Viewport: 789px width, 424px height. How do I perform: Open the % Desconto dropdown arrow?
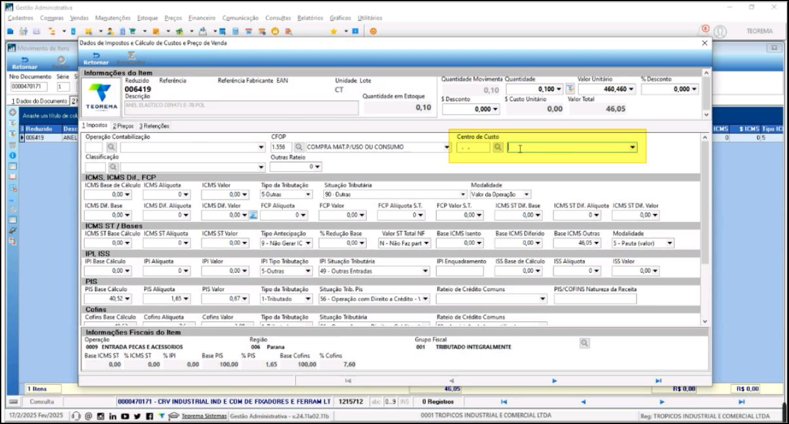(693, 89)
